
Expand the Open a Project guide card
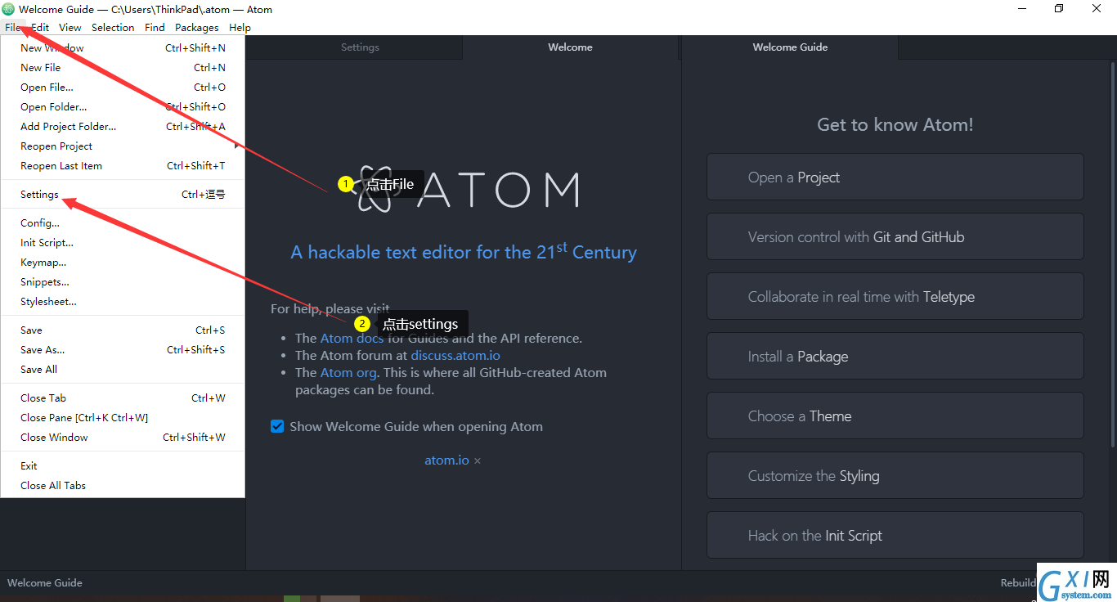pos(895,177)
